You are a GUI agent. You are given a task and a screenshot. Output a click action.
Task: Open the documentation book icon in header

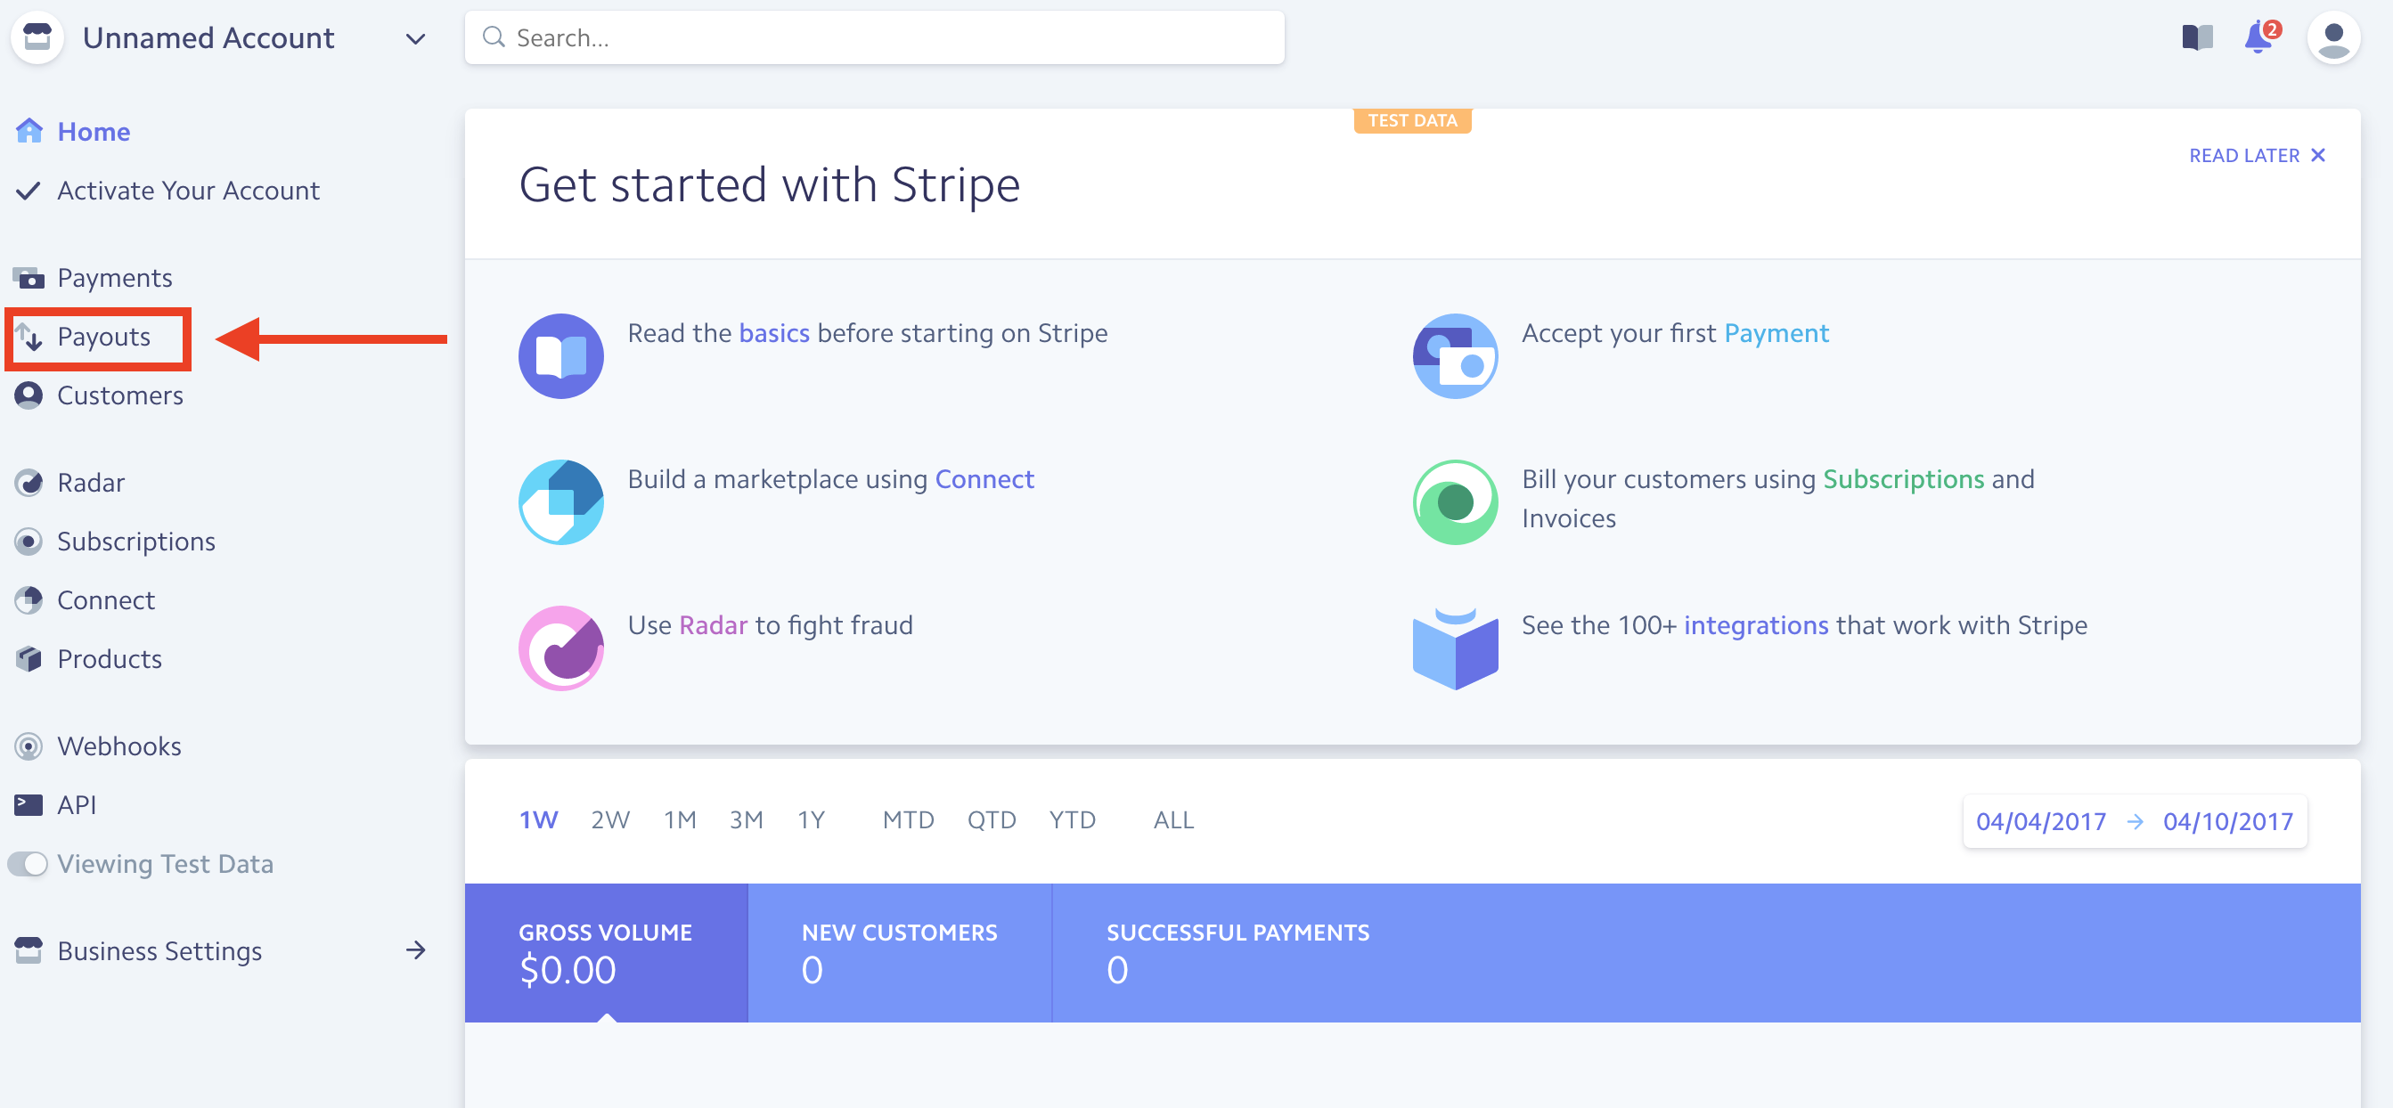2197,37
